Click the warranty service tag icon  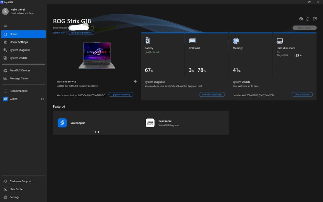[135, 81]
